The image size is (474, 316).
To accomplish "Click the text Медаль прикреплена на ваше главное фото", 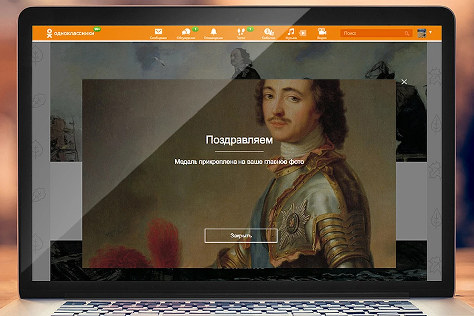I will (239, 162).
